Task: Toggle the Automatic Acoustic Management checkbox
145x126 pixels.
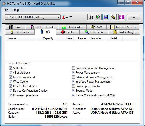Action: point(73,68)
